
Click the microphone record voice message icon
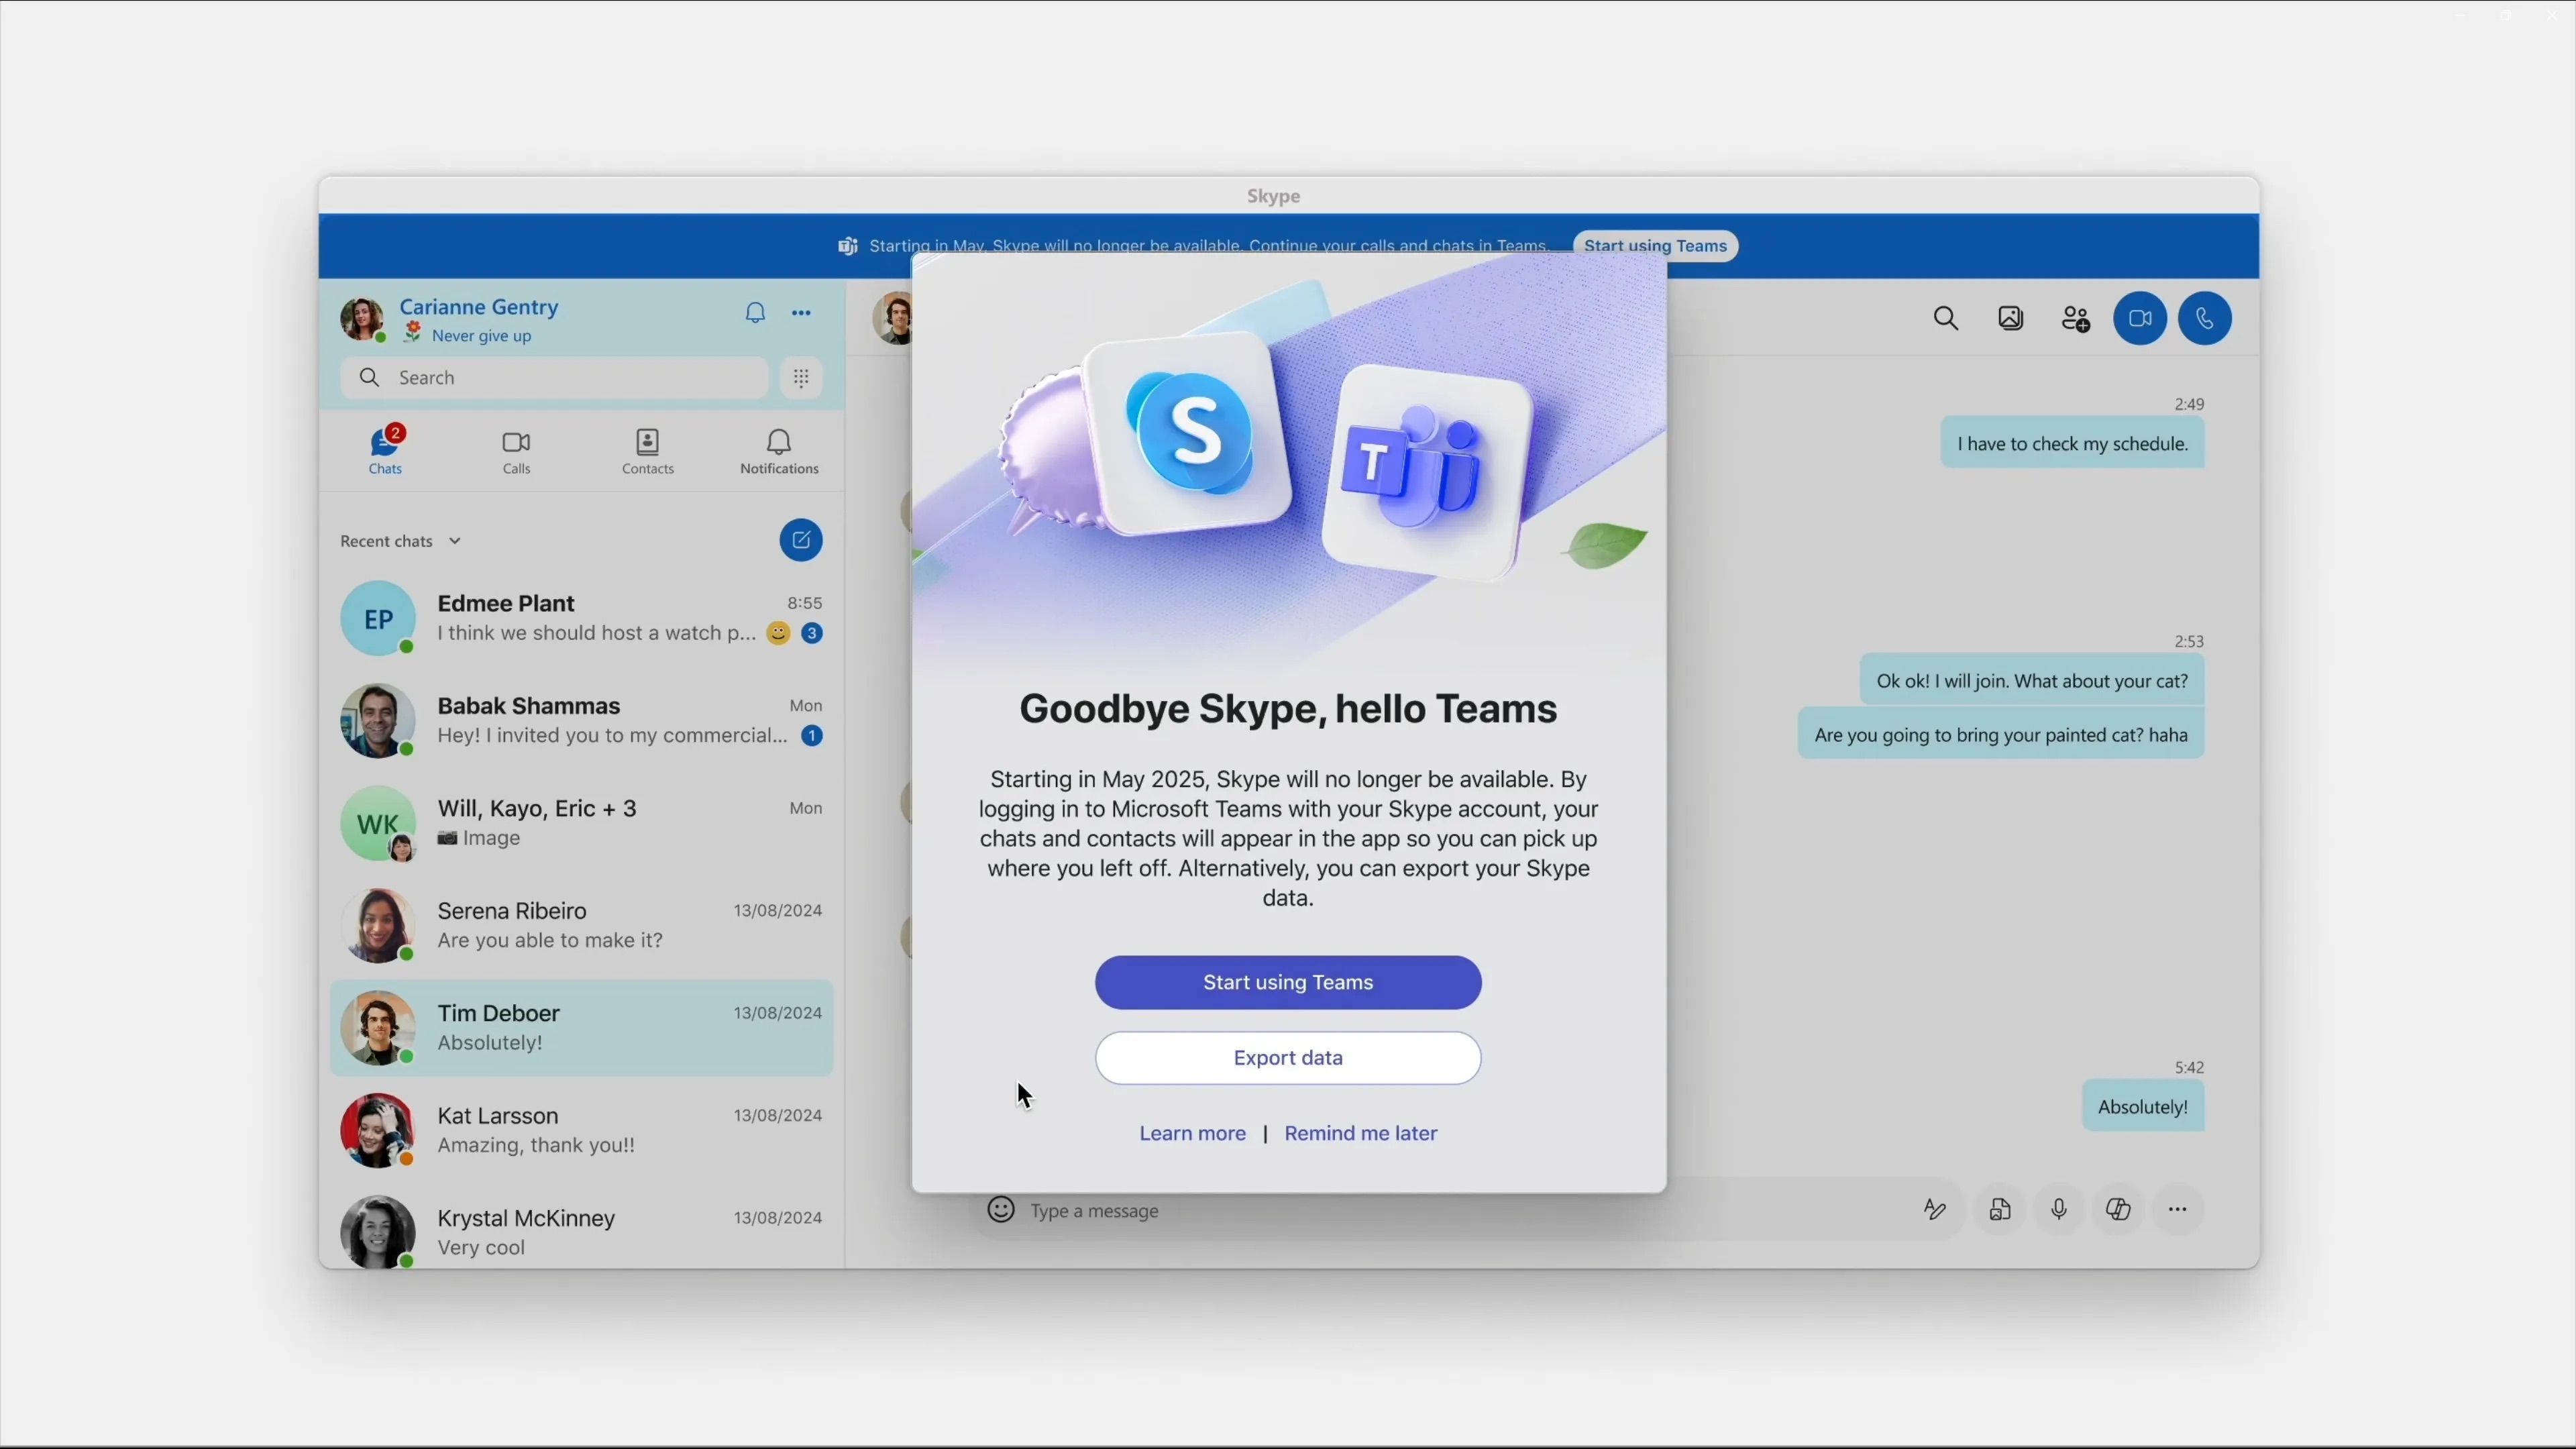[x=2059, y=1210]
